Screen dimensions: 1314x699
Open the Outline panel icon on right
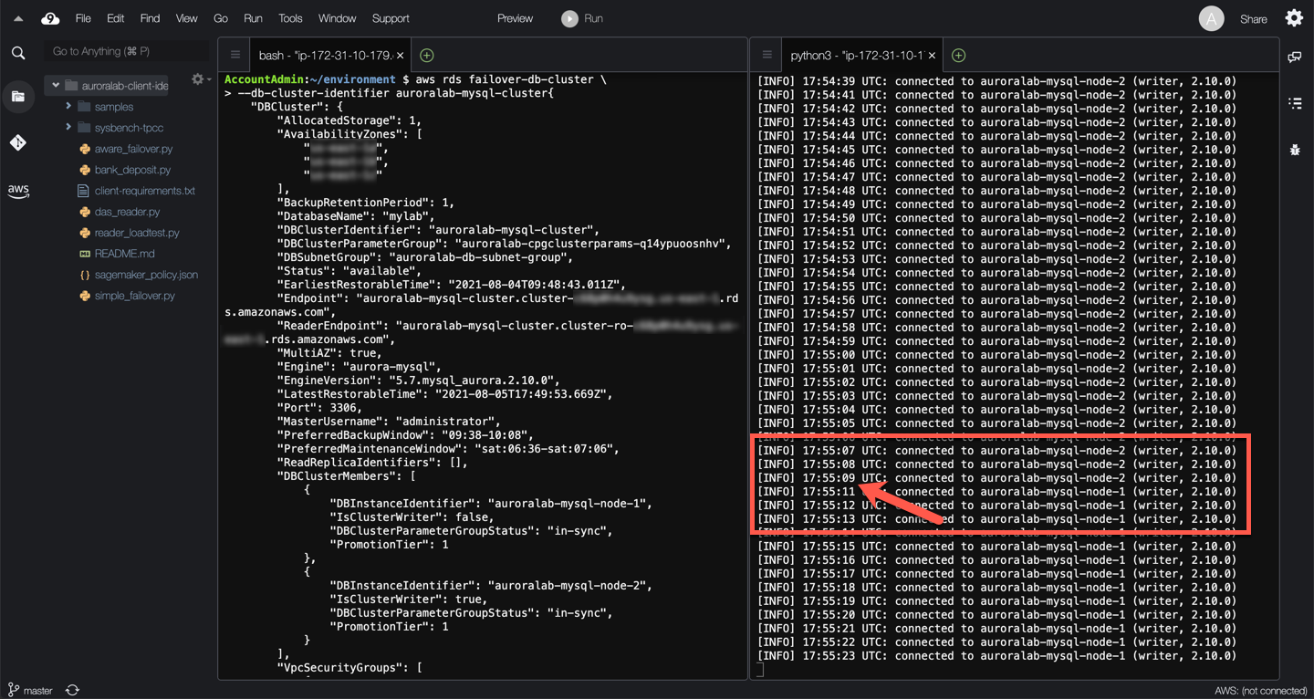pyautogui.click(x=1295, y=103)
